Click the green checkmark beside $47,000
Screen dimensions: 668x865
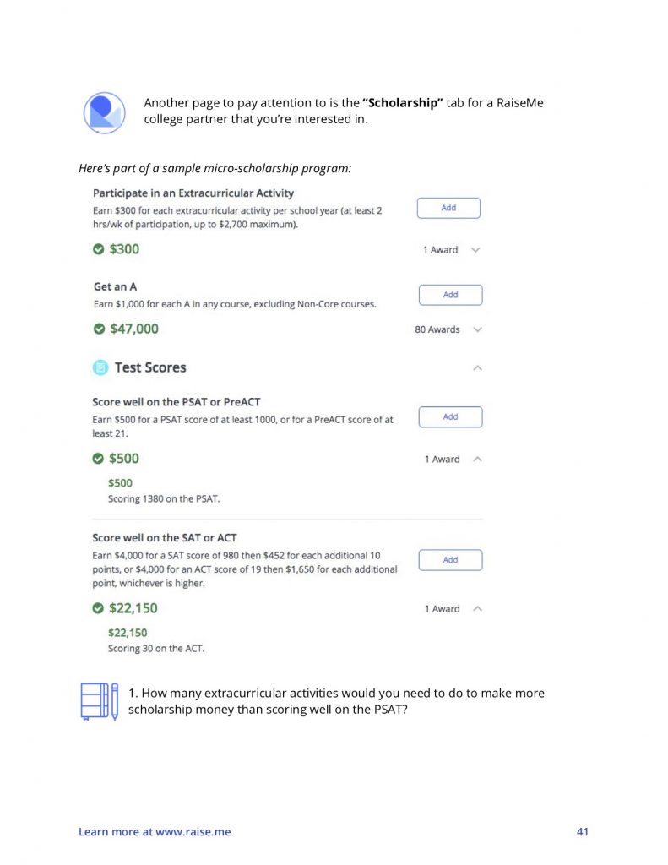[100, 329]
